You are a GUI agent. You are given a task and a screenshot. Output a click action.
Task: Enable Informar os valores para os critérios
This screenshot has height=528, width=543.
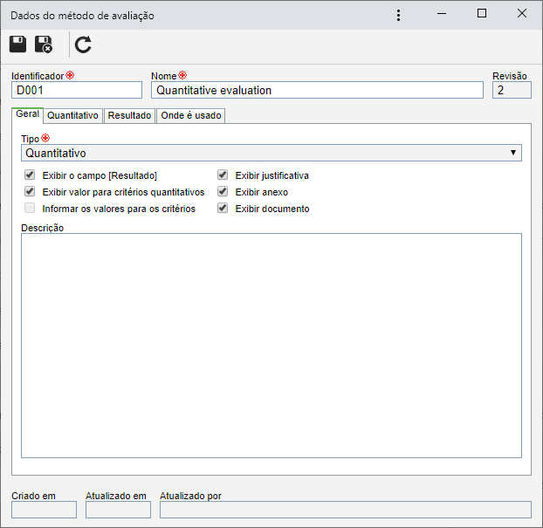(30, 208)
